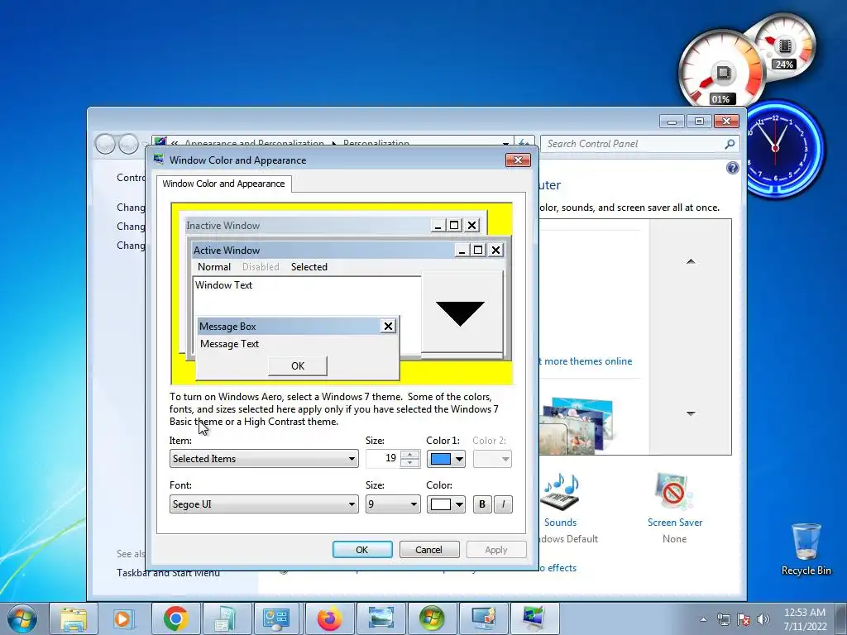Click Action Center flag tray icon
The image size is (847, 635).
(x=744, y=619)
